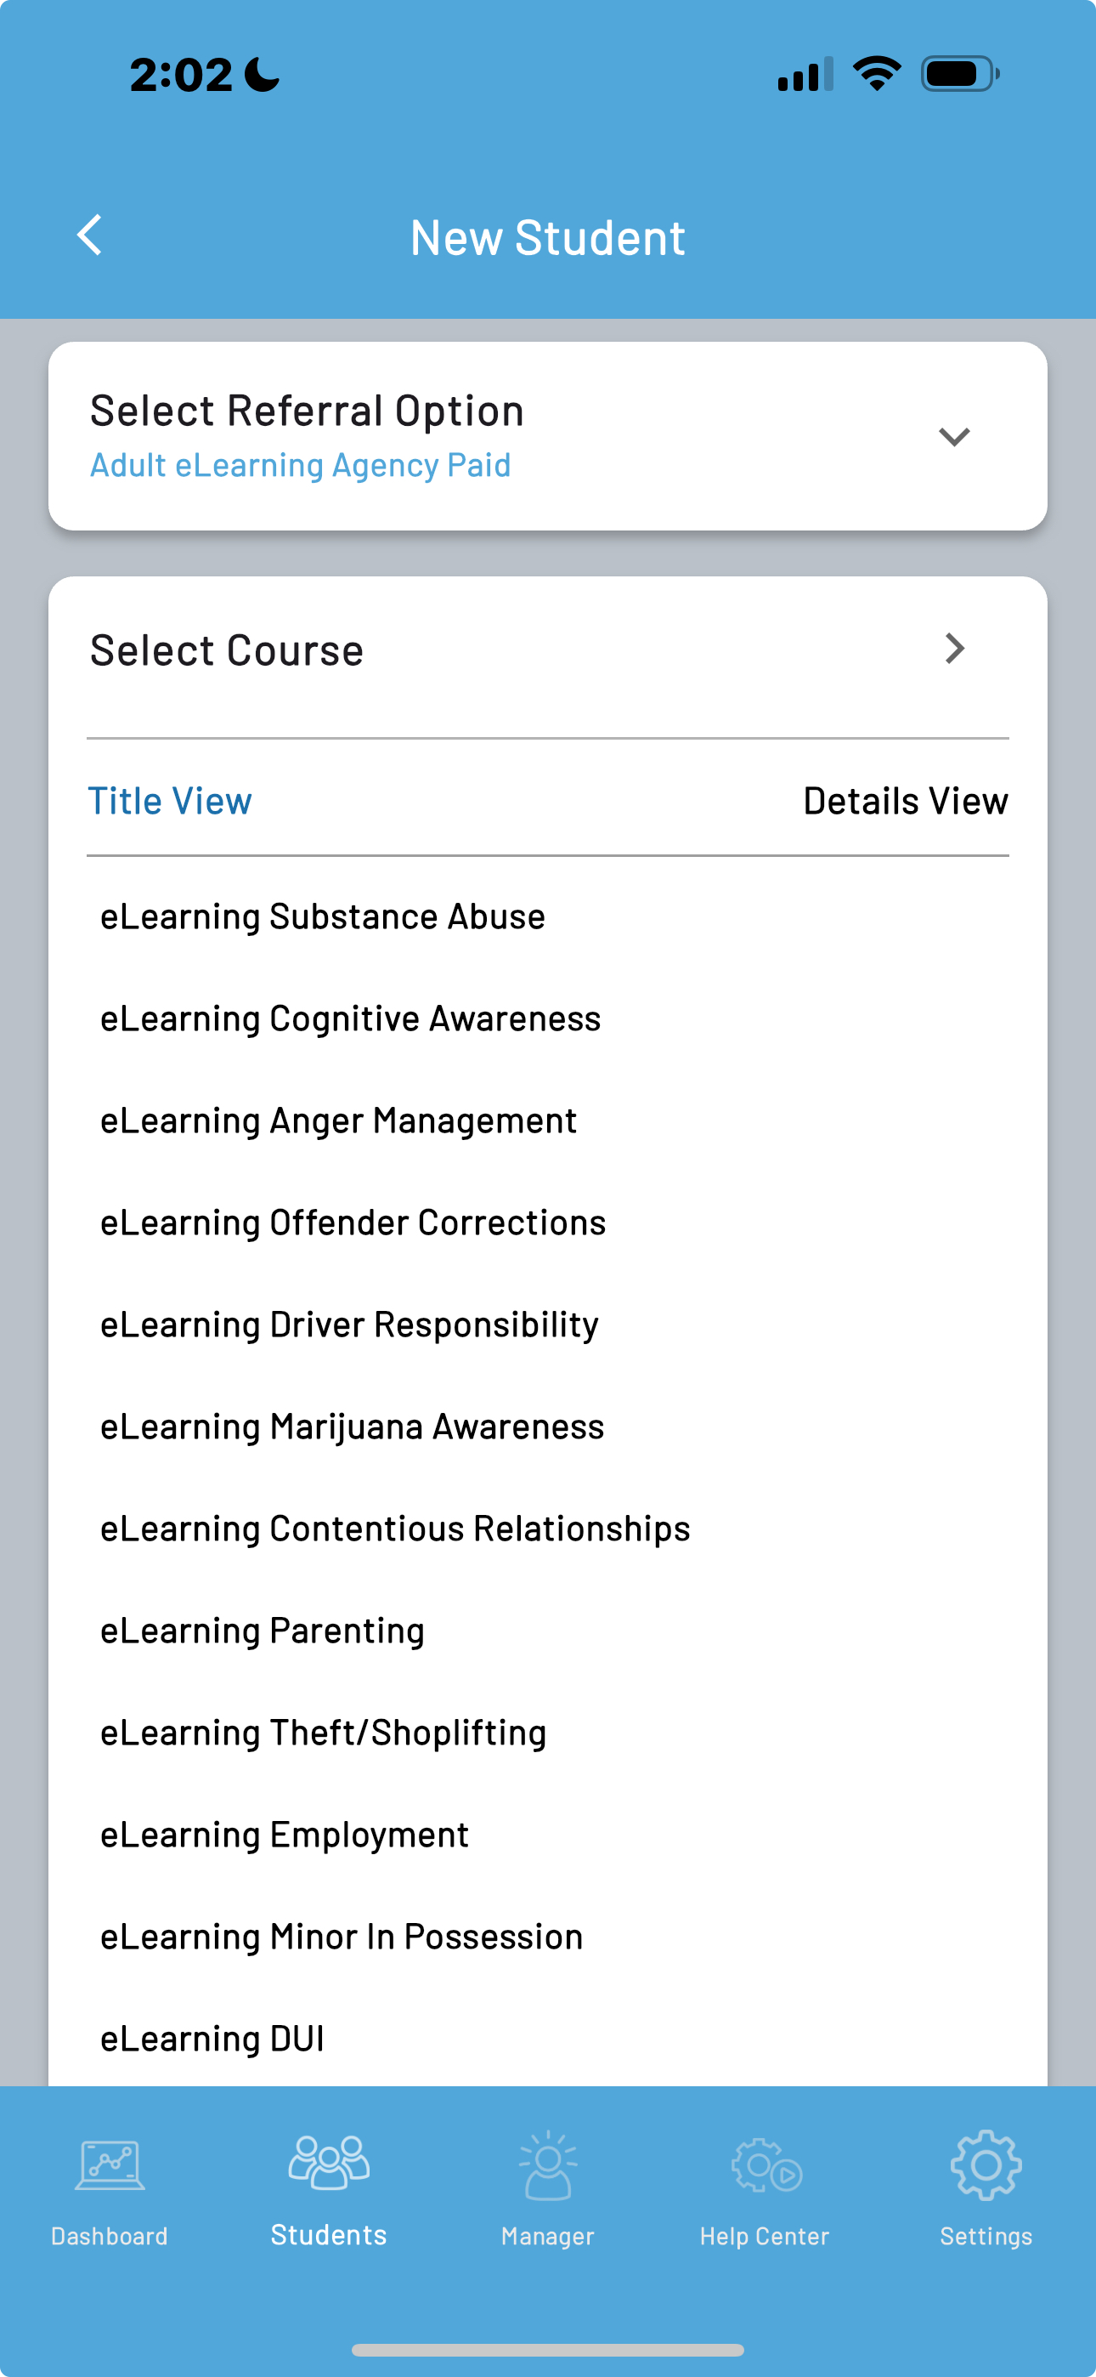Select eLearning Marijuana Awareness course
The image size is (1096, 2377).
[x=353, y=1427]
